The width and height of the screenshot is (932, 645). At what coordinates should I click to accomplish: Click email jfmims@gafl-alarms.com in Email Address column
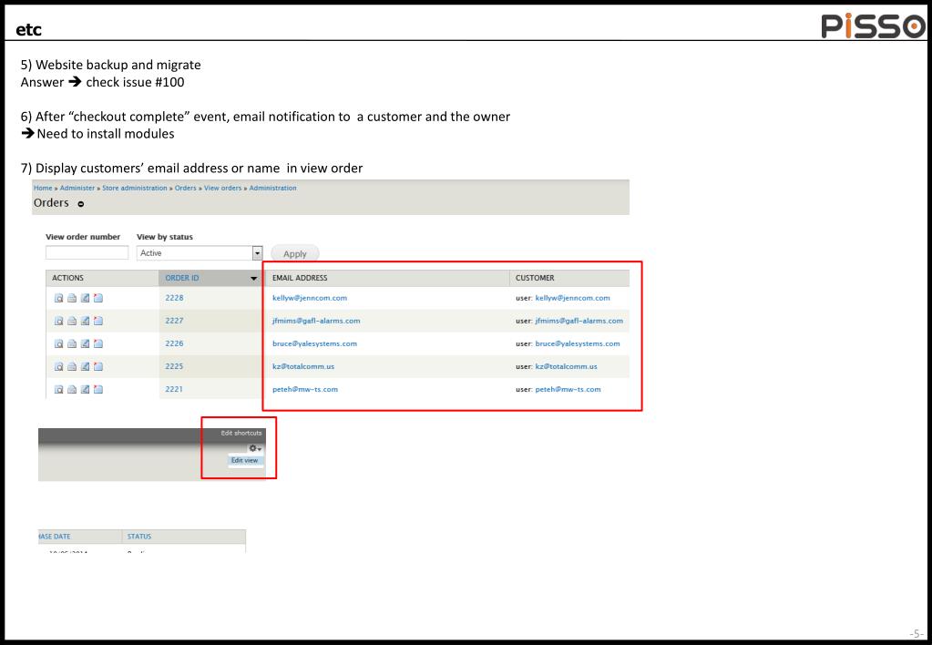coord(316,321)
